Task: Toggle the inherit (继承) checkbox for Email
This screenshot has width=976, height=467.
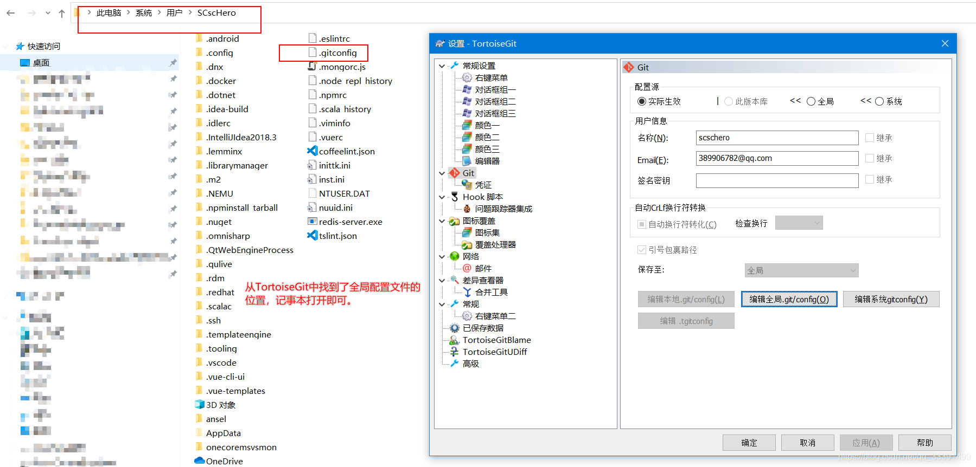Action: pyautogui.click(x=870, y=158)
